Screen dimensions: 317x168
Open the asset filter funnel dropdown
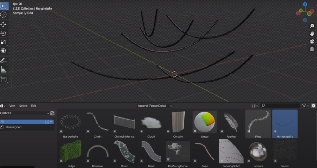coord(306,106)
